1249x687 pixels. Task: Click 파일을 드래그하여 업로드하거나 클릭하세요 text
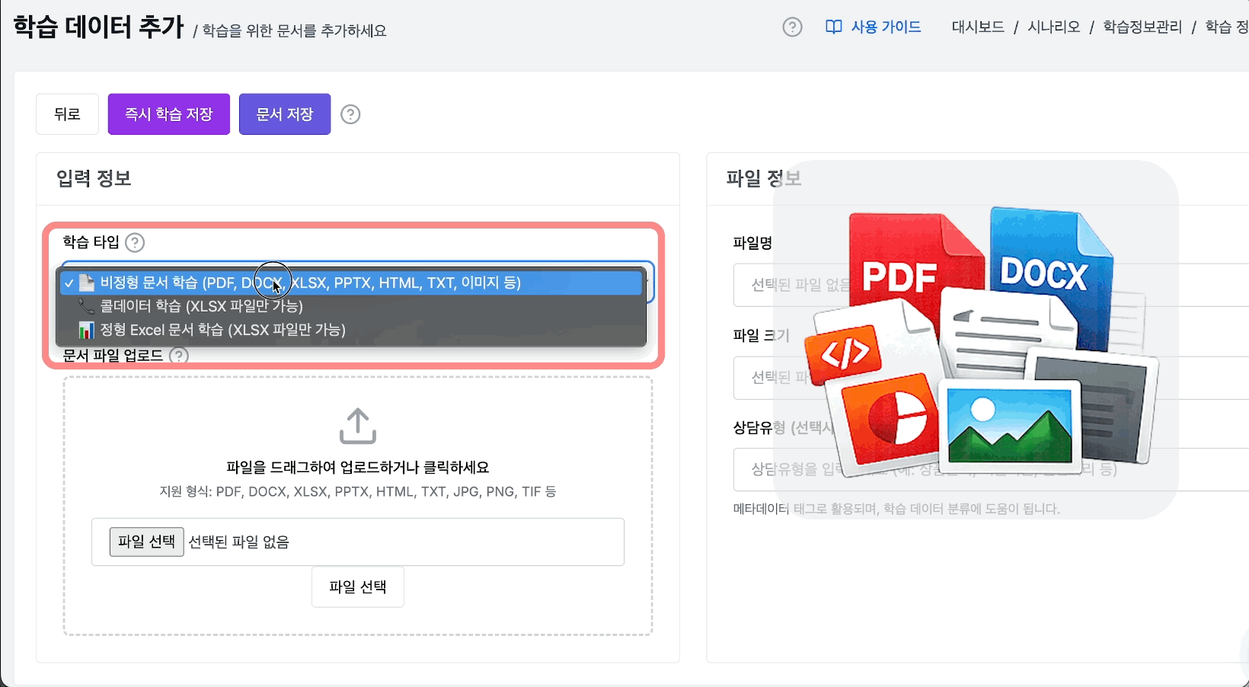358,468
